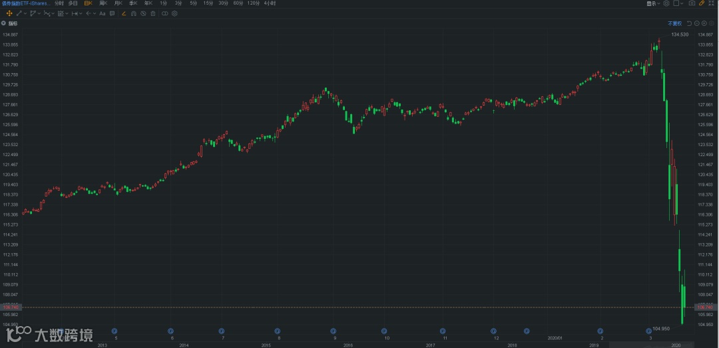Click the 134.530 high price label
This screenshot has width=719, height=348.
(x=680, y=35)
